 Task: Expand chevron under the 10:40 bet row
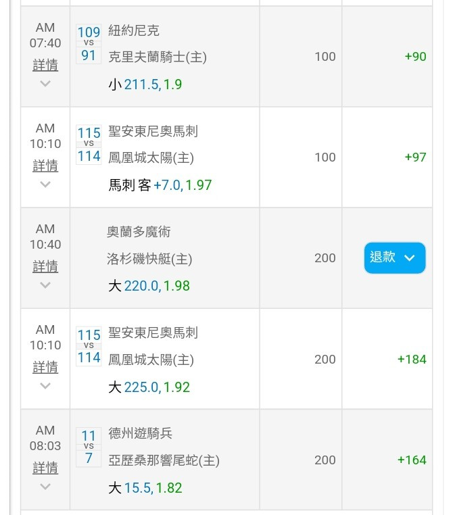45,285
